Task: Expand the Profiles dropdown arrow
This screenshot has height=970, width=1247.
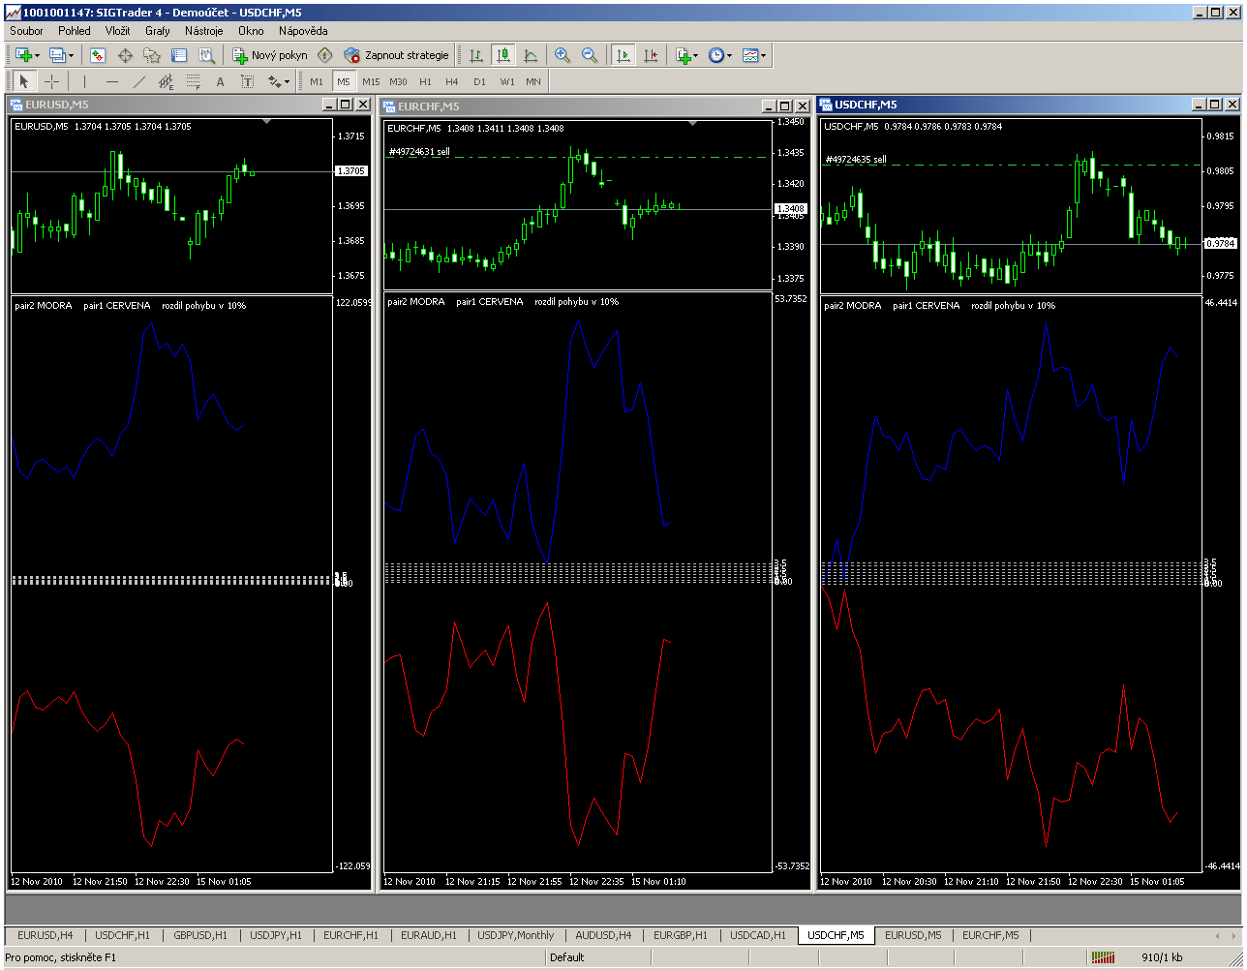Action: [x=72, y=55]
